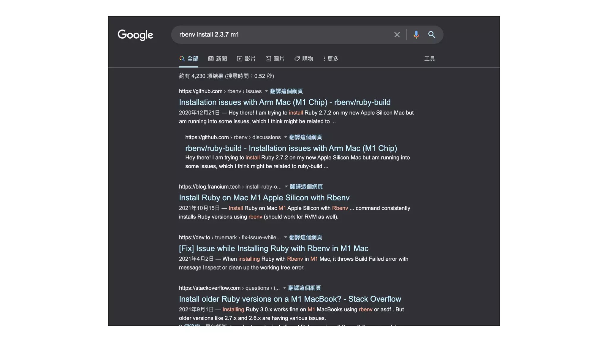The height and width of the screenshot is (342, 608).
Task: Open Stack Overflow older Ruby versions result
Action: (x=290, y=299)
